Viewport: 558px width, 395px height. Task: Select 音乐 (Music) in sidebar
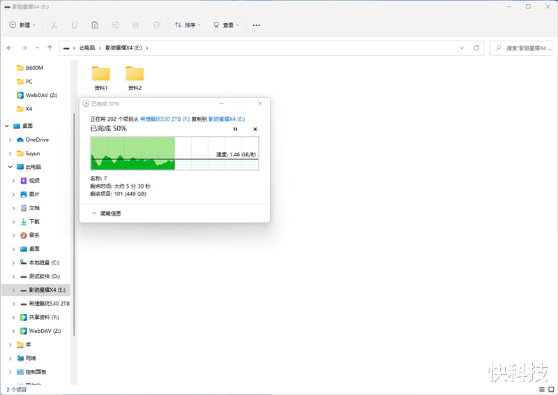pos(30,235)
